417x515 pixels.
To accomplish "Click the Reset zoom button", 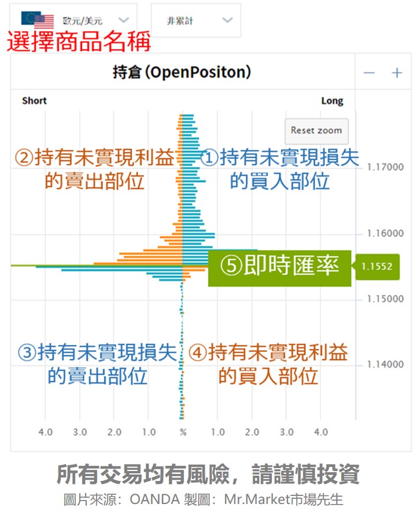I will point(316,131).
